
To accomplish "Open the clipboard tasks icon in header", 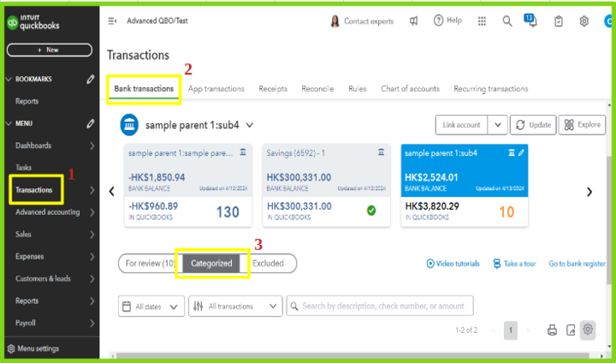I will pos(558,21).
